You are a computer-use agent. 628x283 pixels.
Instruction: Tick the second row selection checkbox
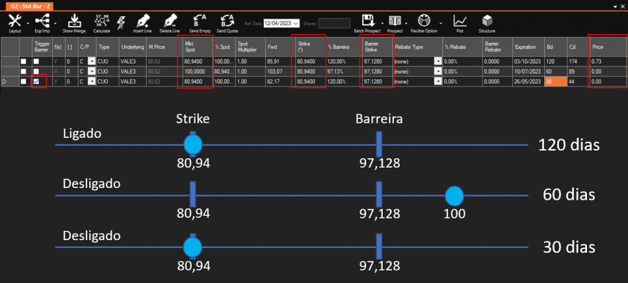23,71
